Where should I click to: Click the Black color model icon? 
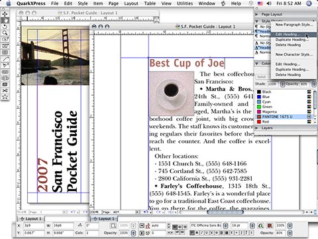[x=309, y=92]
